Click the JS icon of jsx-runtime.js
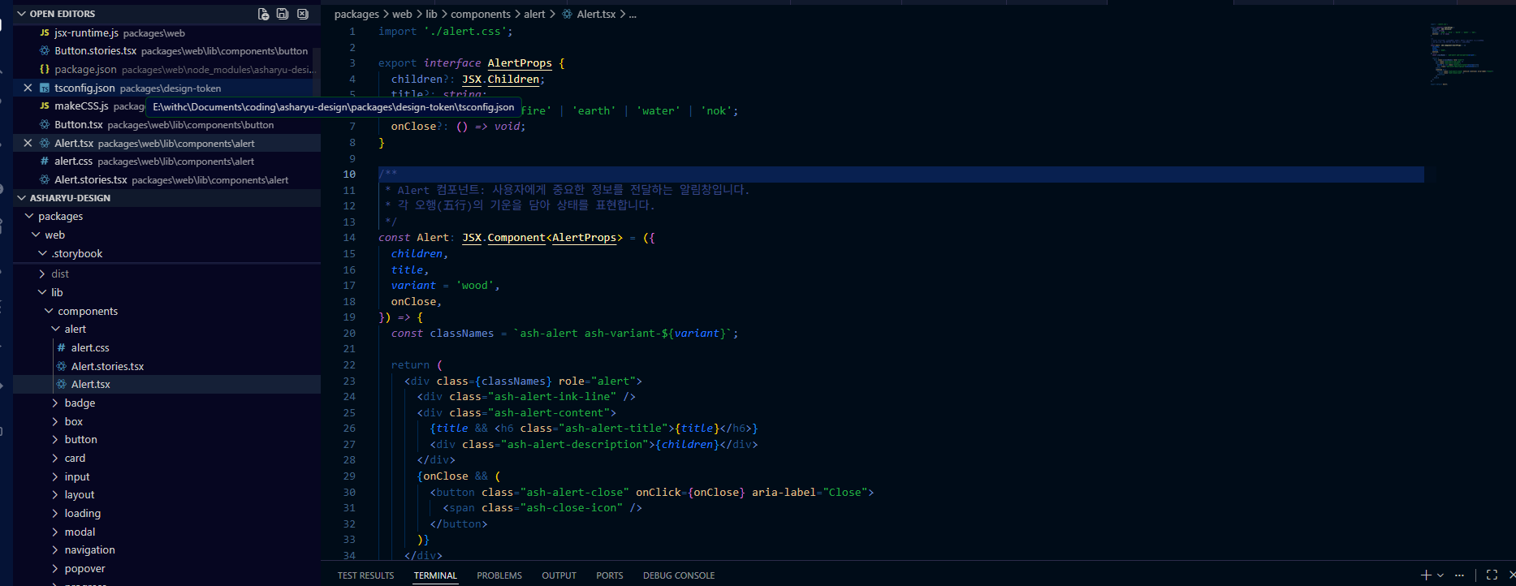 click(45, 32)
